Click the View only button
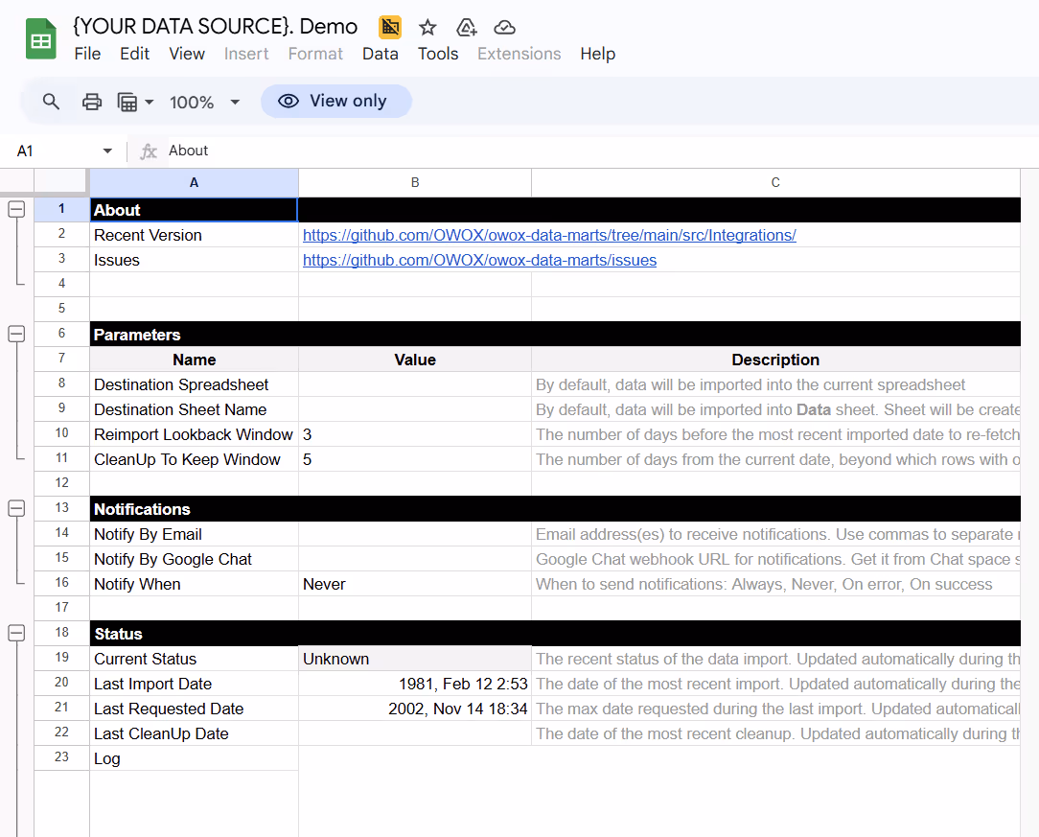The image size is (1039, 837). click(x=336, y=101)
